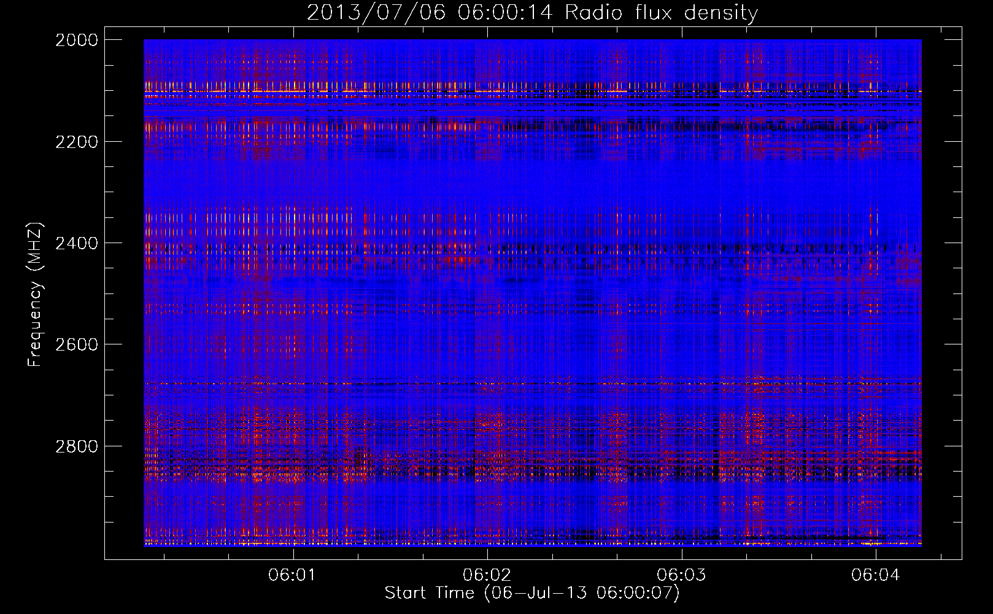Click the 2400 frequency tick label
The height and width of the screenshot is (614, 993).
(77, 243)
